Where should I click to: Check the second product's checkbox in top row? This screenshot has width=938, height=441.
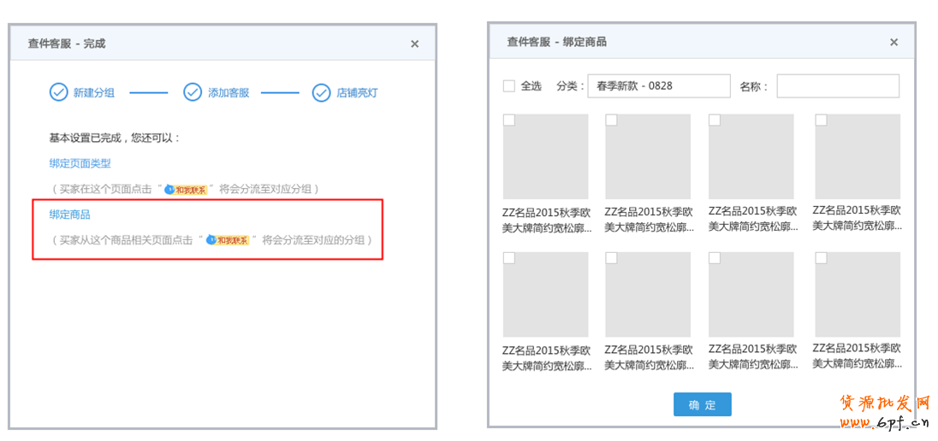(x=611, y=121)
